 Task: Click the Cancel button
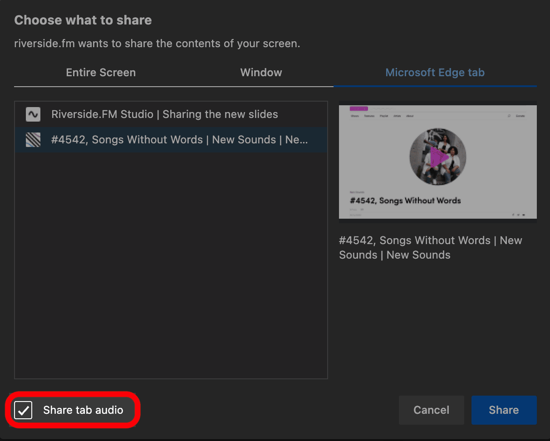(432, 410)
